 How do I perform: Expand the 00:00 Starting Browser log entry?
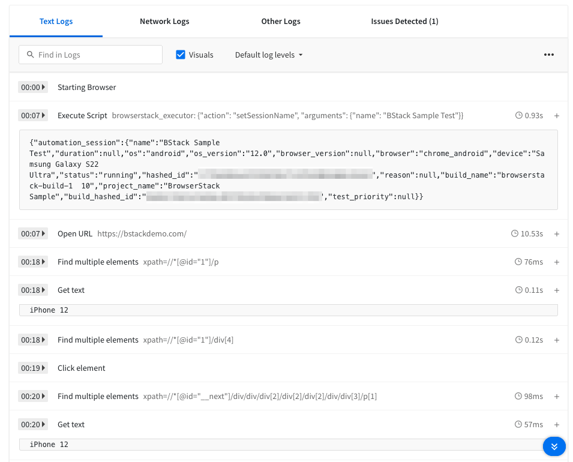pyautogui.click(x=43, y=87)
